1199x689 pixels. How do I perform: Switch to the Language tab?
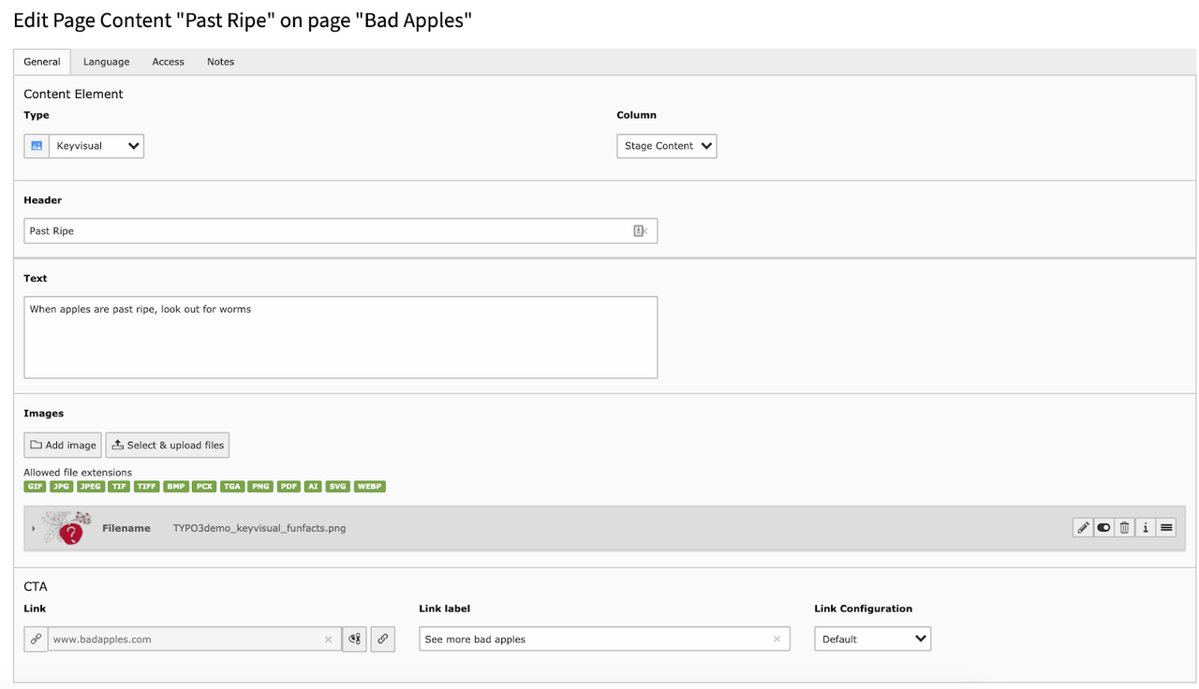(106, 62)
